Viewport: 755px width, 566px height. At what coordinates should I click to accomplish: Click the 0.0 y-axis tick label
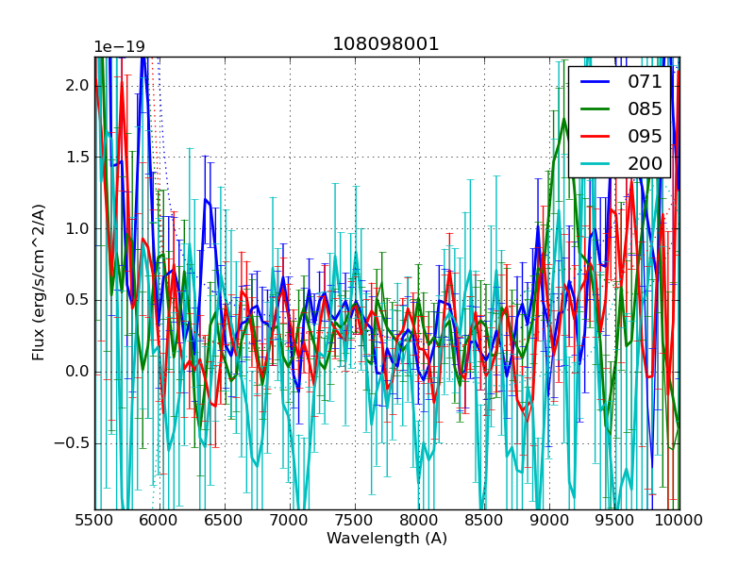(77, 372)
